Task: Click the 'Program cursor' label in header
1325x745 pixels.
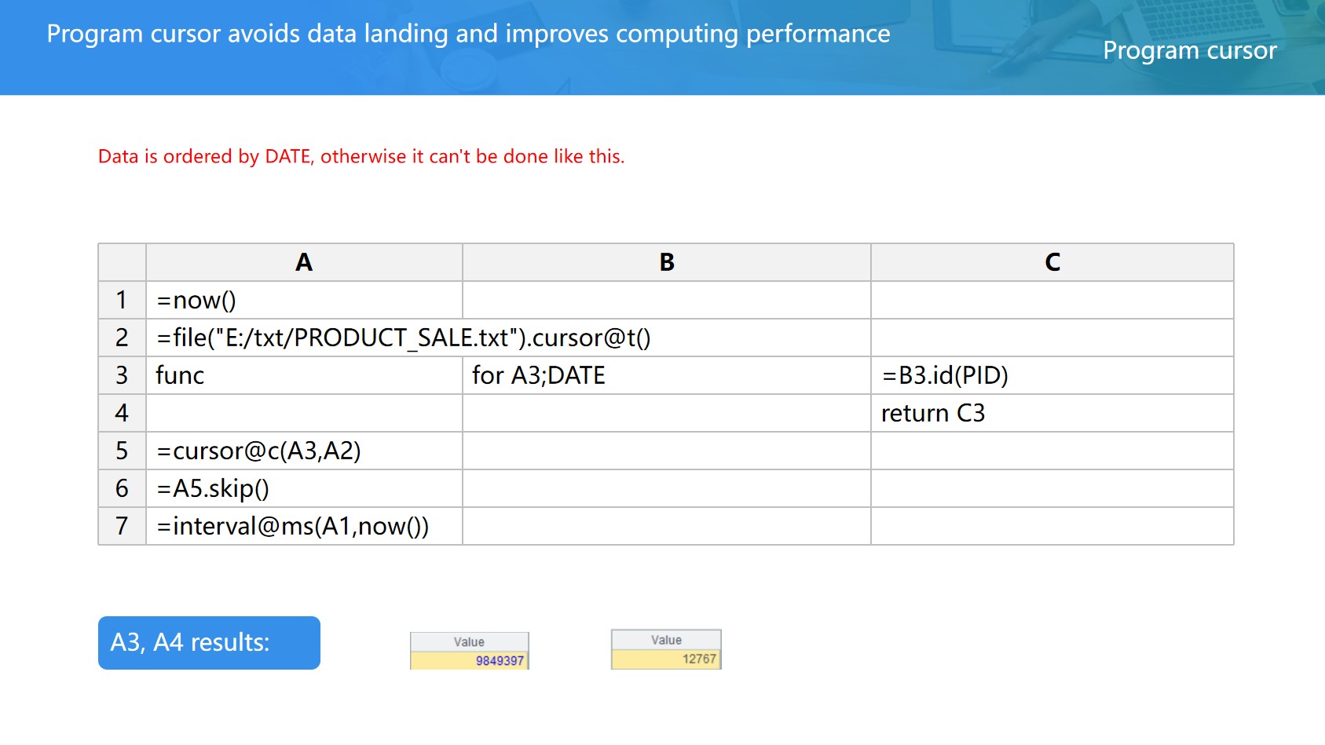Action: [1189, 50]
